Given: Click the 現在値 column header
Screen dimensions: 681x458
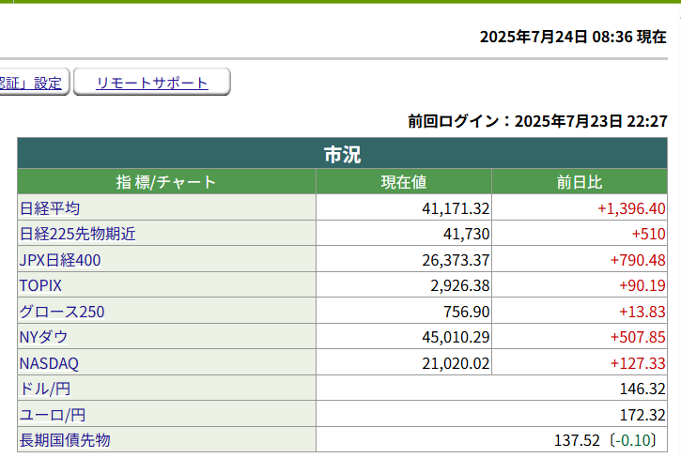Looking at the screenshot, I should tap(404, 182).
